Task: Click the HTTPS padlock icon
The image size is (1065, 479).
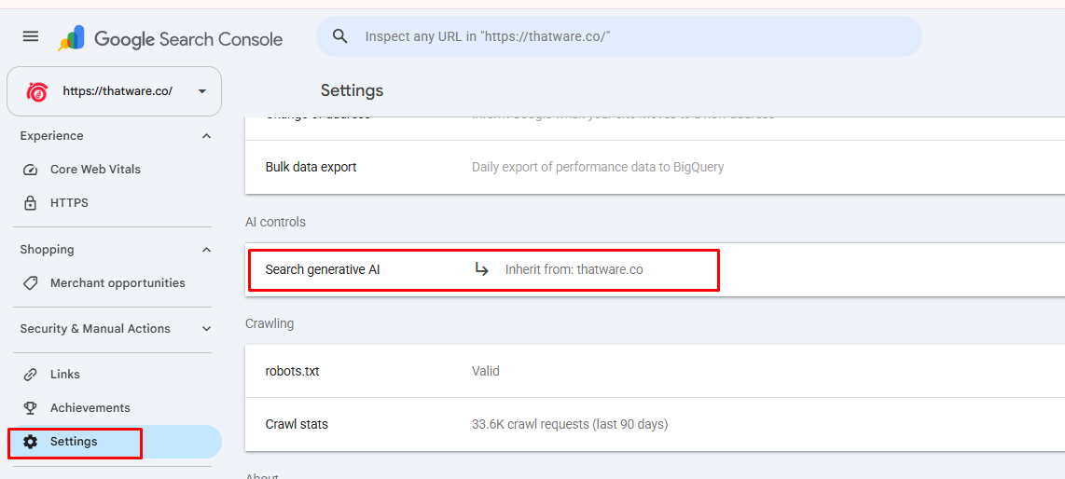Action: [30, 203]
